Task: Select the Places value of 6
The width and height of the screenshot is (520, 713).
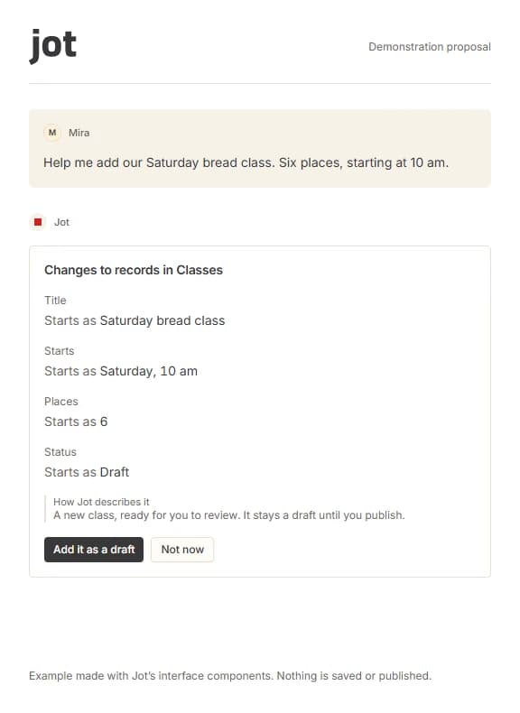Action: pyautogui.click(x=104, y=421)
